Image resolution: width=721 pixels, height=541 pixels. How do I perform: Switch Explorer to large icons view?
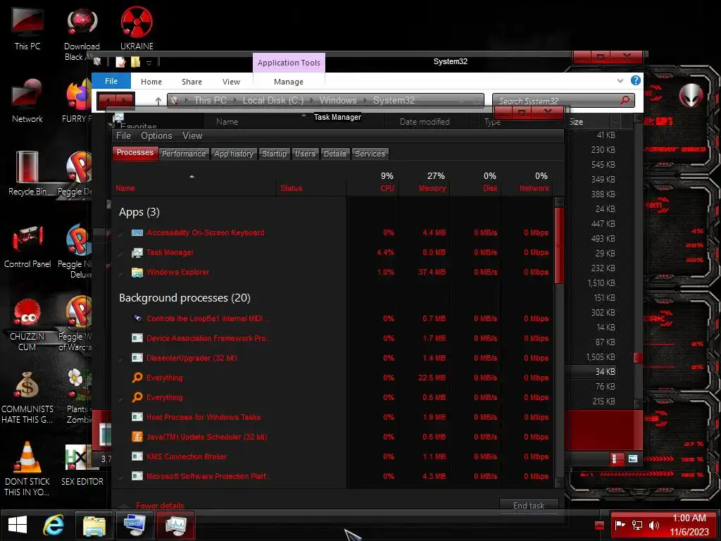tap(633, 459)
